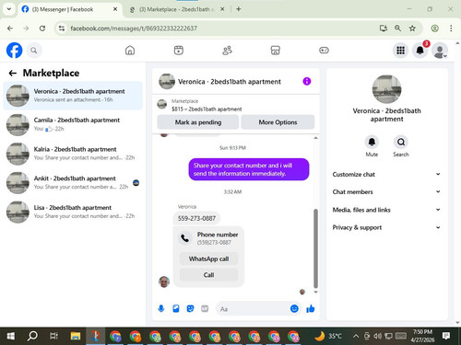Open the $815 2beds1bath apartment listing link
Screen dimensions: 461x345
(x=207, y=109)
